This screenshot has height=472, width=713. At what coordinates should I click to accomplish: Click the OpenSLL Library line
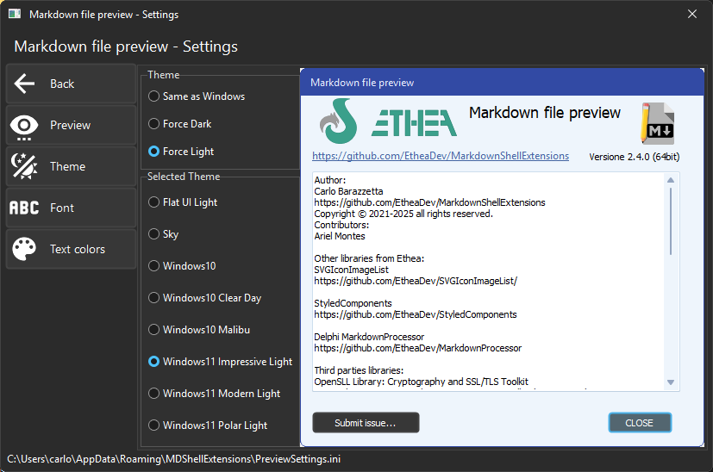pos(421,382)
